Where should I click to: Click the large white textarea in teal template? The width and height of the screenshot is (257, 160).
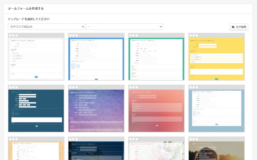[36, 120]
